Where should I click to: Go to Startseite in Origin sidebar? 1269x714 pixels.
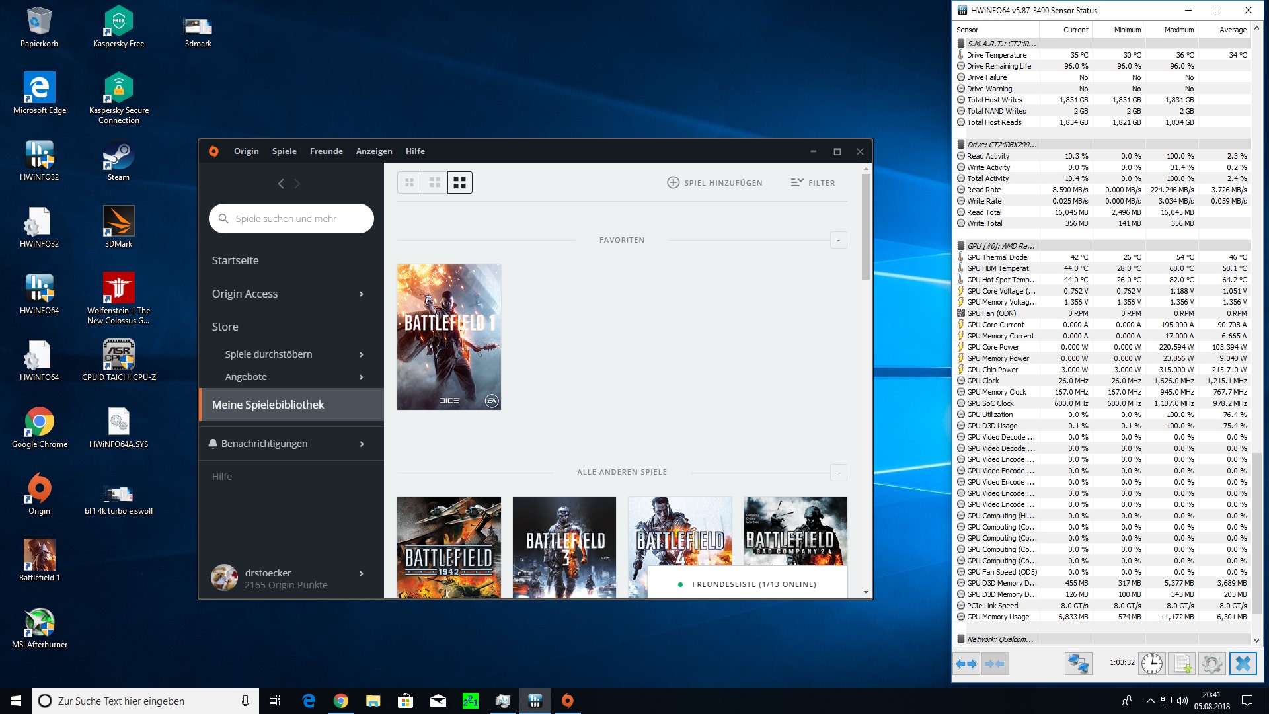coord(235,260)
